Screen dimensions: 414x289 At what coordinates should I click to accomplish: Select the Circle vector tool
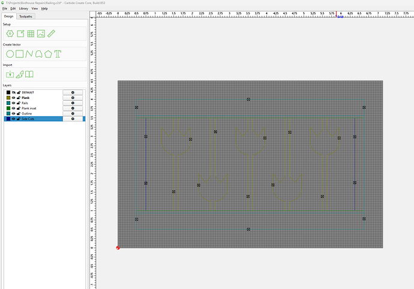[10, 54]
